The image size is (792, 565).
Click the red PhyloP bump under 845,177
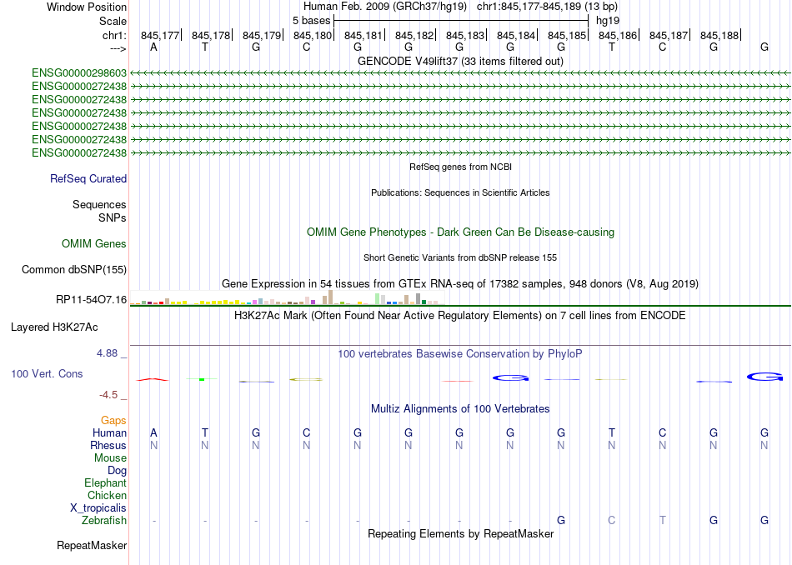tap(152, 379)
